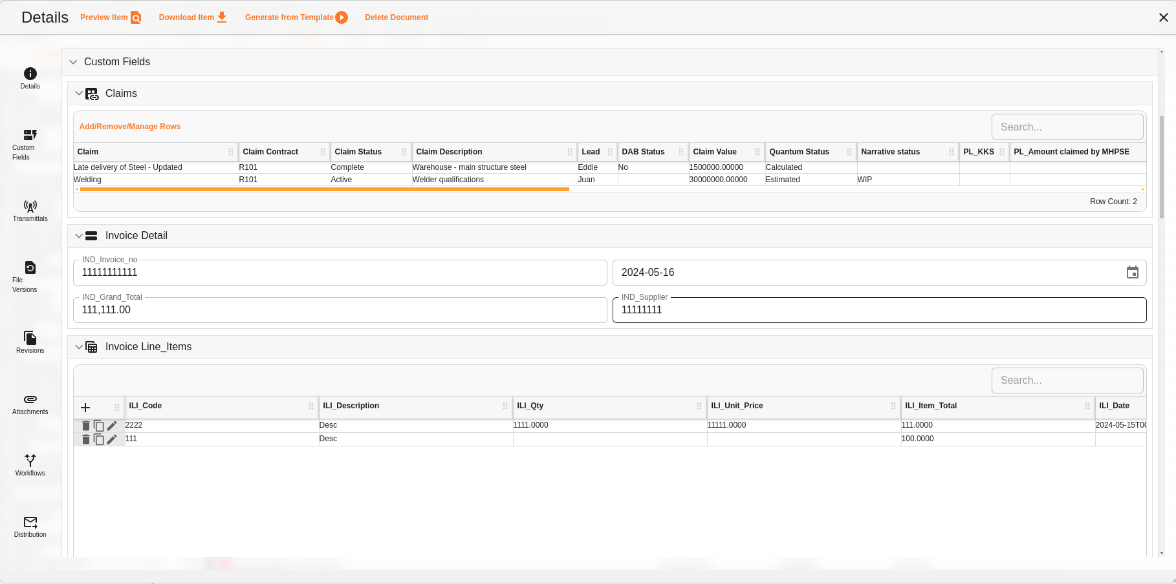Delete line item 2222 using its trash icon
The width and height of the screenshot is (1176, 584).
[x=86, y=425]
